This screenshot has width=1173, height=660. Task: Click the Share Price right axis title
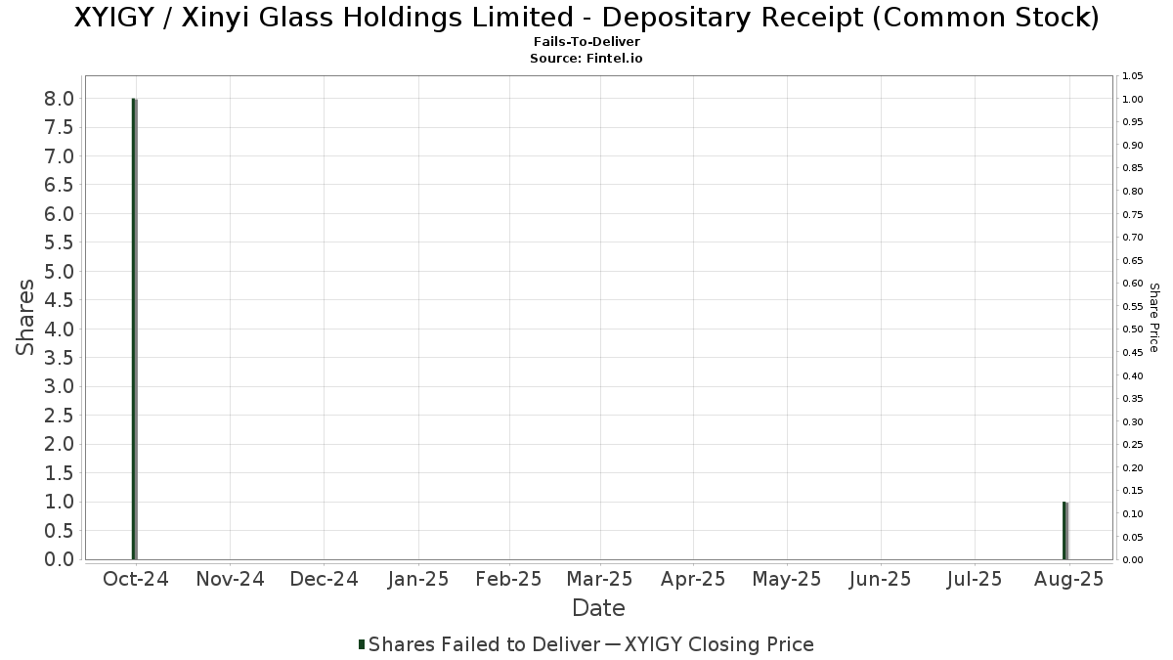point(1153,318)
